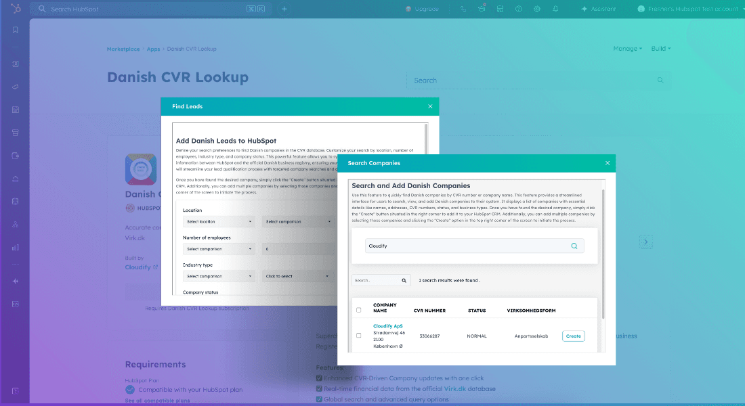Click the CVR NUMMER column header

tap(429, 311)
